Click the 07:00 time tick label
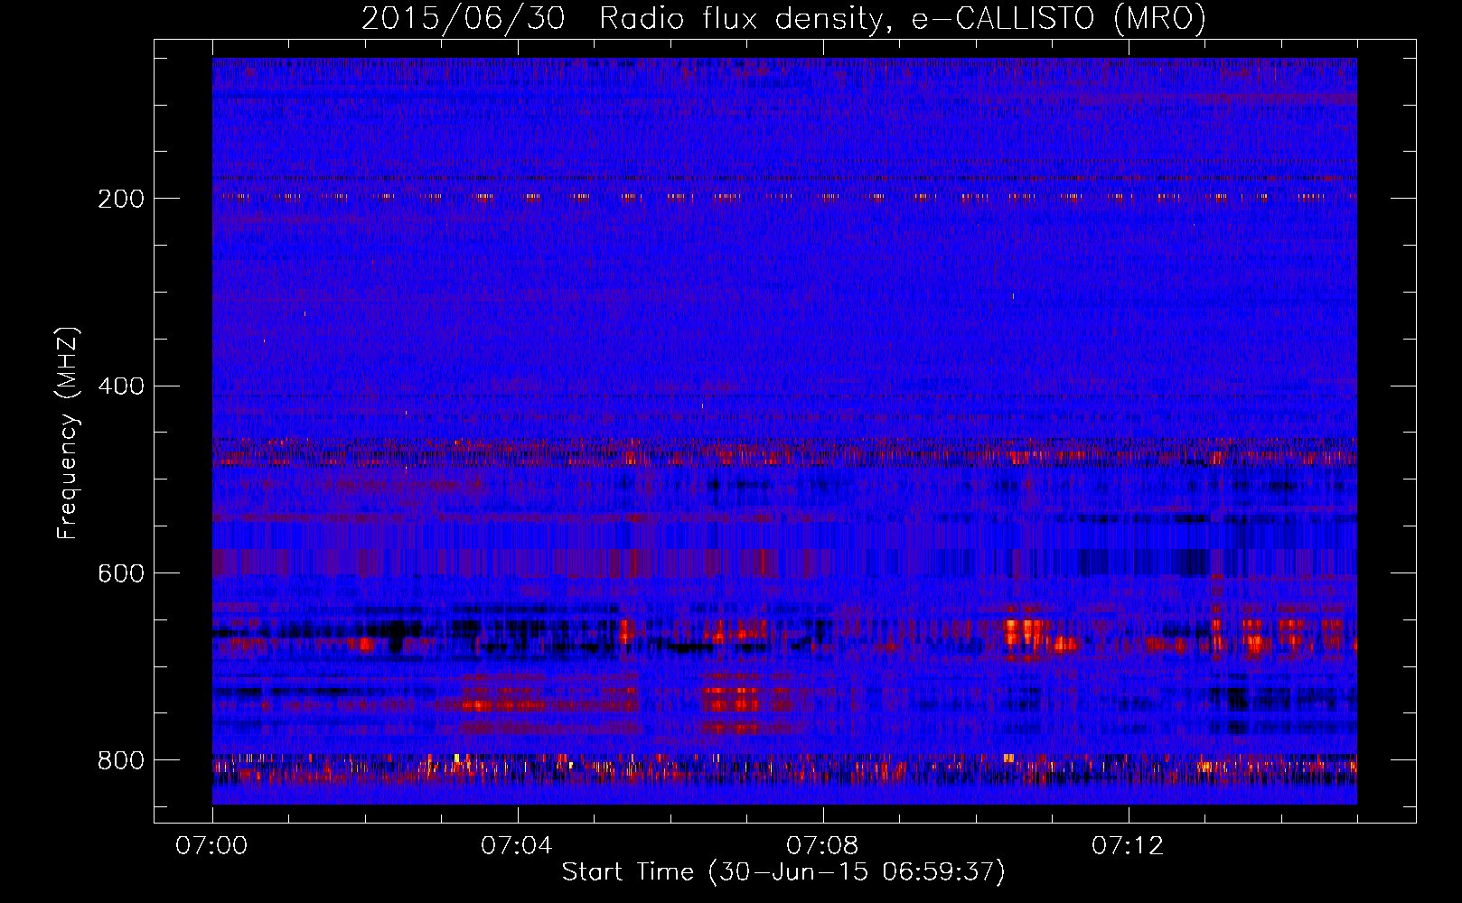 pos(211,846)
